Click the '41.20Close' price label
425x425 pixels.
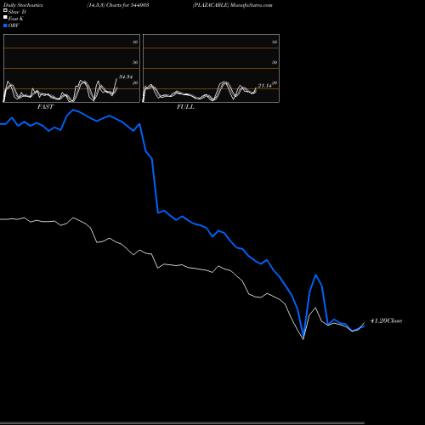point(386,320)
